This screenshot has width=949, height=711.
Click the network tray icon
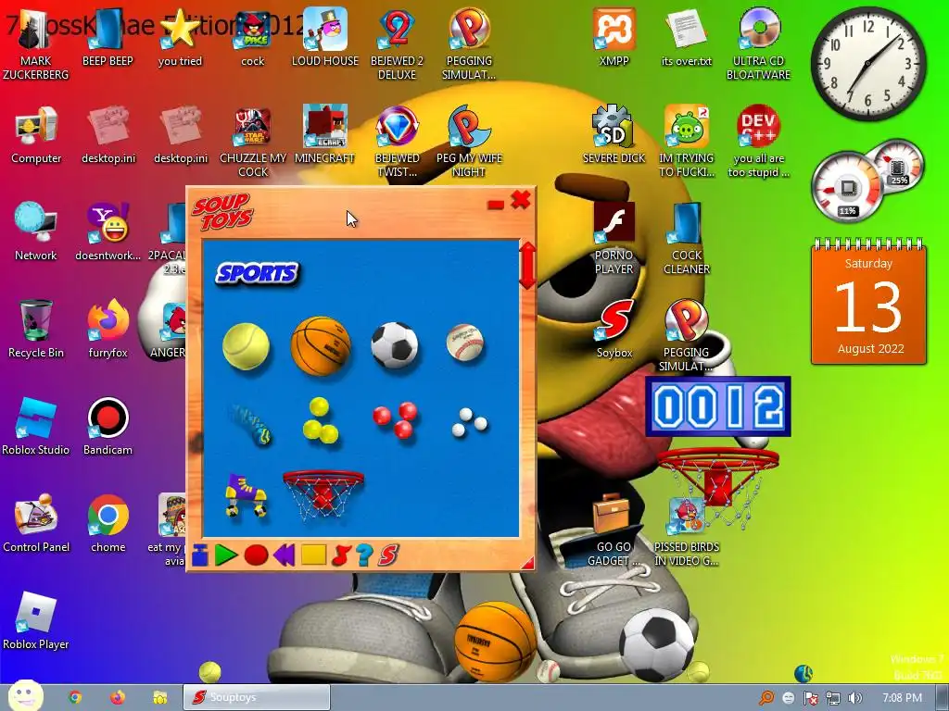[833, 698]
